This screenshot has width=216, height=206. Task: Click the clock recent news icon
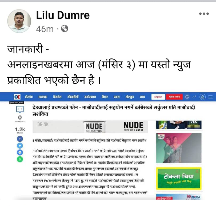pos(187,97)
